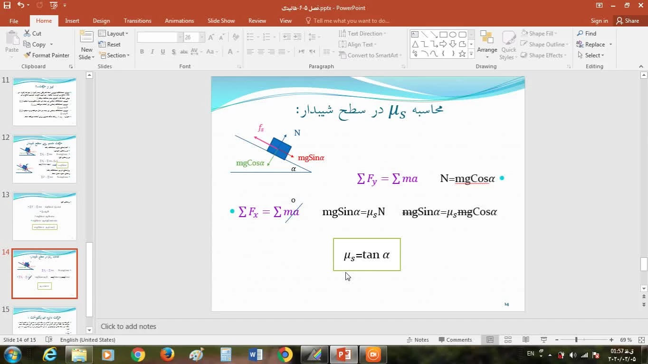
Task: Open the Section dropdown menu
Action: (x=114, y=55)
